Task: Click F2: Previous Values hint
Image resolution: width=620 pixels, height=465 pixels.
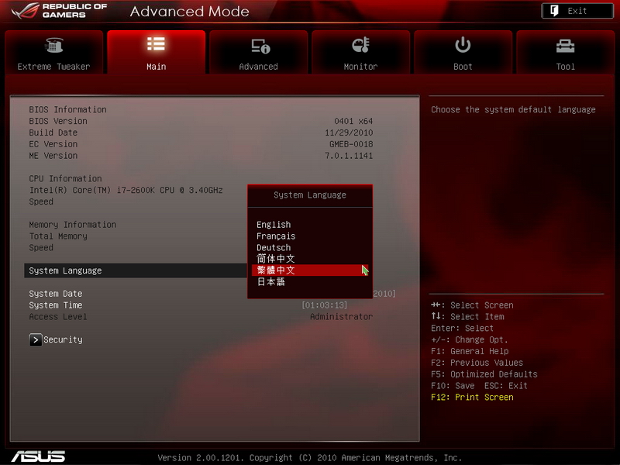Action: [x=477, y=363]
